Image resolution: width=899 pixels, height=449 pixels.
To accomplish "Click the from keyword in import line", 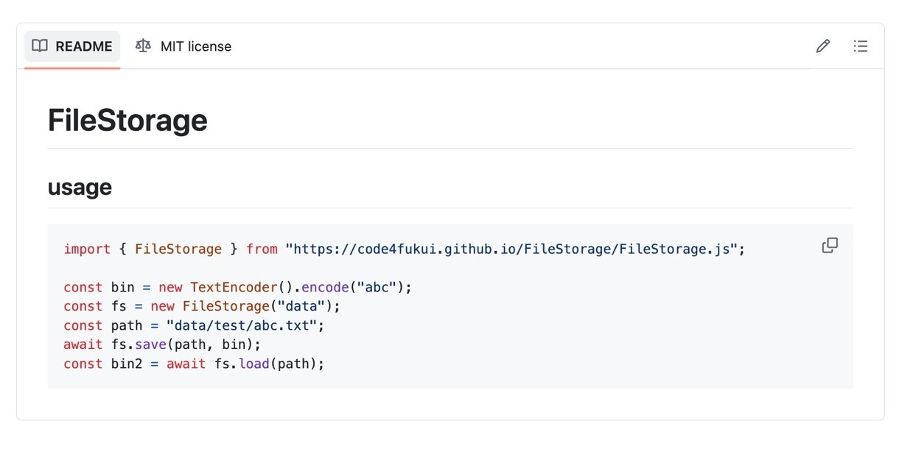I will pyautogui.click(x=262, y=249).
